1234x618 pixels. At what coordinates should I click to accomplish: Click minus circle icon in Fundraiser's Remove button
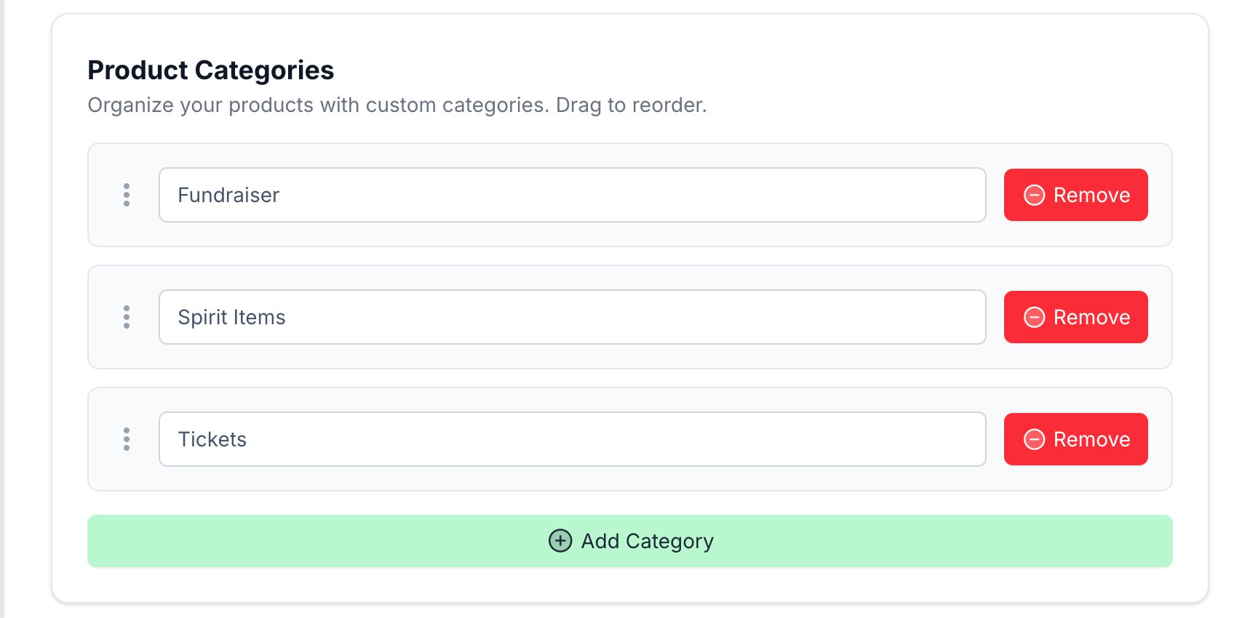click(1034, 195)
